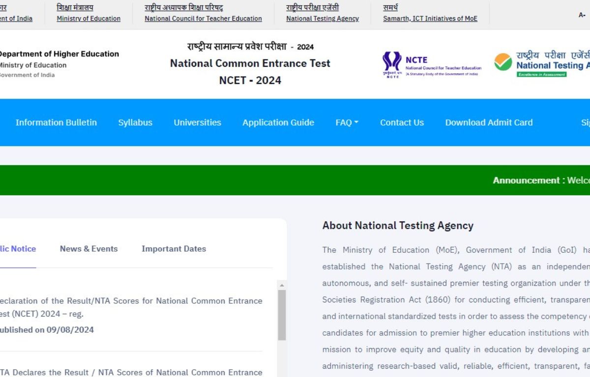590x377 pixels.
Task: Open the NTA Declares the Result notice
Action: click(131, 373)
